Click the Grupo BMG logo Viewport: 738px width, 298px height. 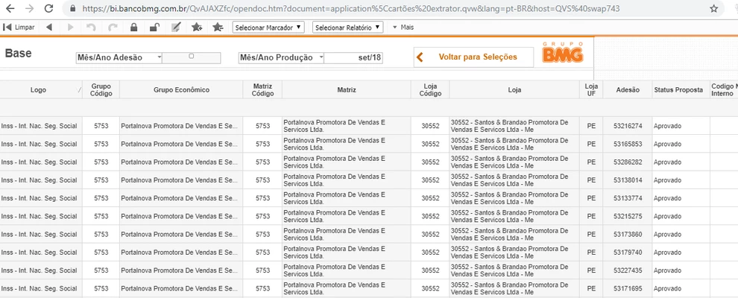tap(564, 52)
